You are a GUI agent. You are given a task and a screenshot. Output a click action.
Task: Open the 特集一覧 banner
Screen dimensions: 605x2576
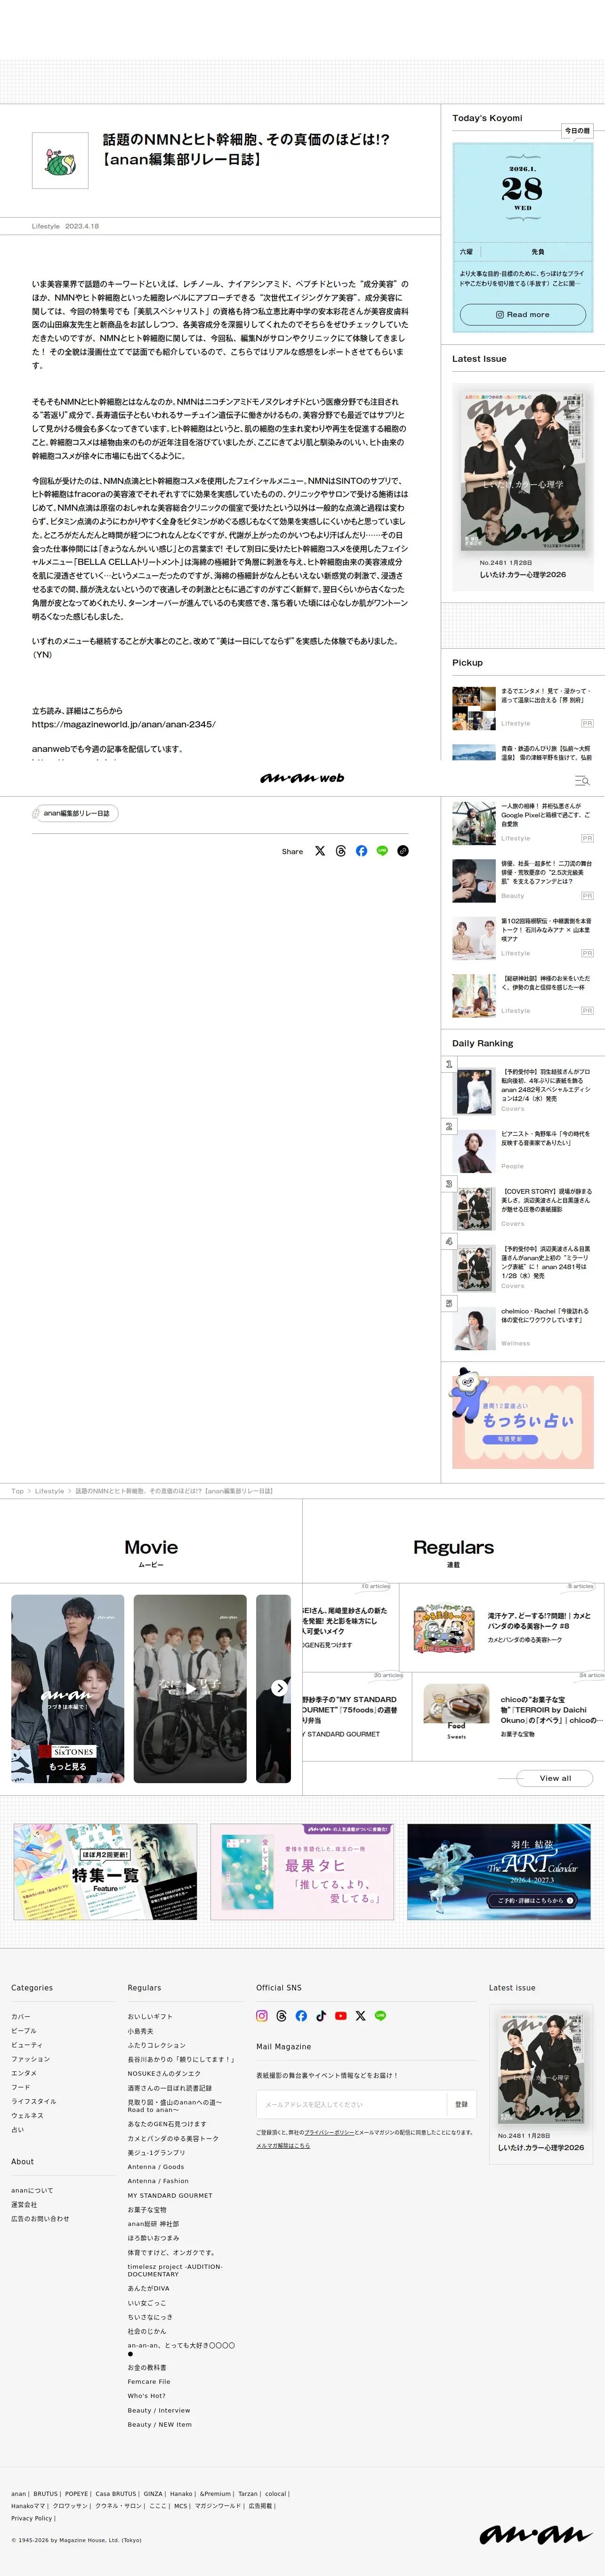coord(105,1871)
